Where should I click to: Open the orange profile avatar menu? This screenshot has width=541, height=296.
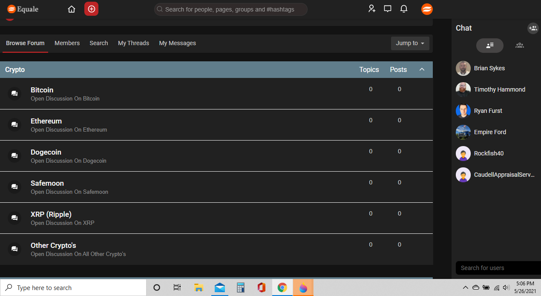(x=427, y=9)
